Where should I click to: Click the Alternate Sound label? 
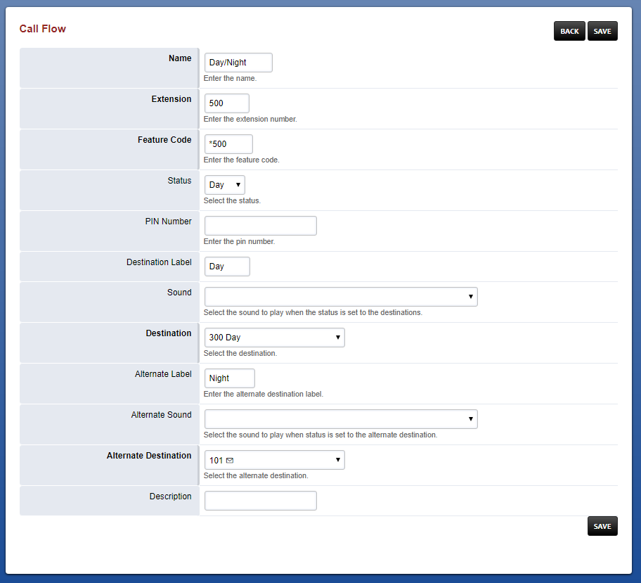[x=161, y=415]
